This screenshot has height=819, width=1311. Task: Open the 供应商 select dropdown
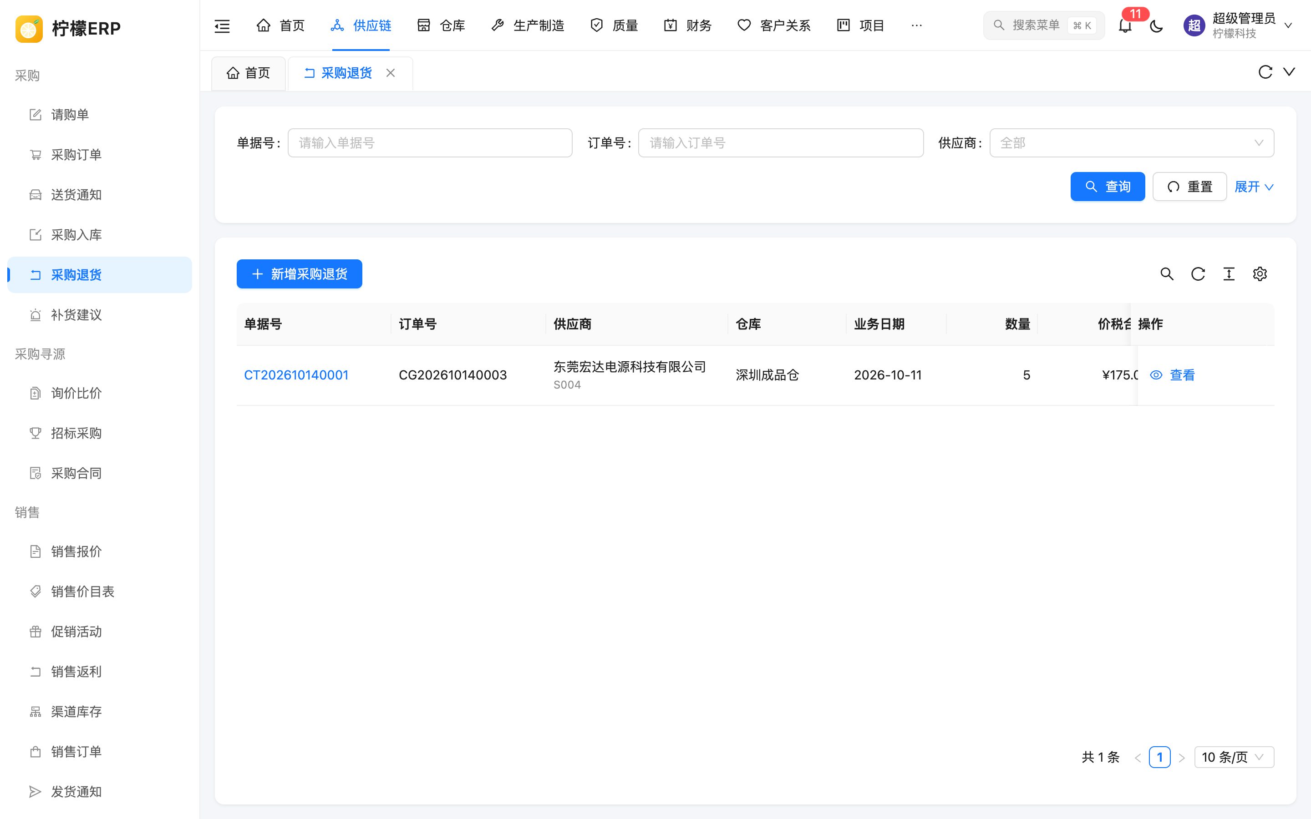click(1132, 143)
